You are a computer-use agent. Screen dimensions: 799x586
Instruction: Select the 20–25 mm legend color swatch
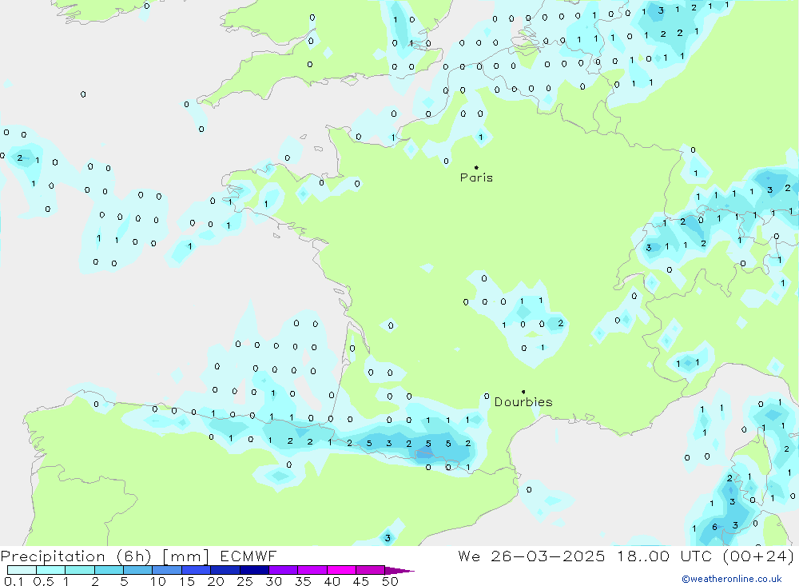[225, 570]
